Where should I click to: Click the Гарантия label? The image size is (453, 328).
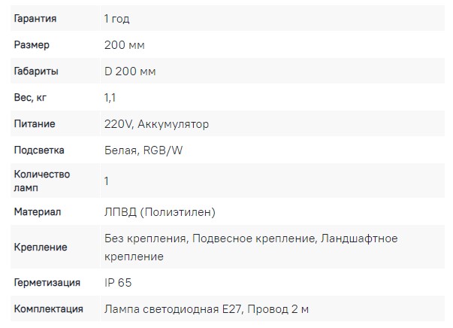[x=35, y=19]
